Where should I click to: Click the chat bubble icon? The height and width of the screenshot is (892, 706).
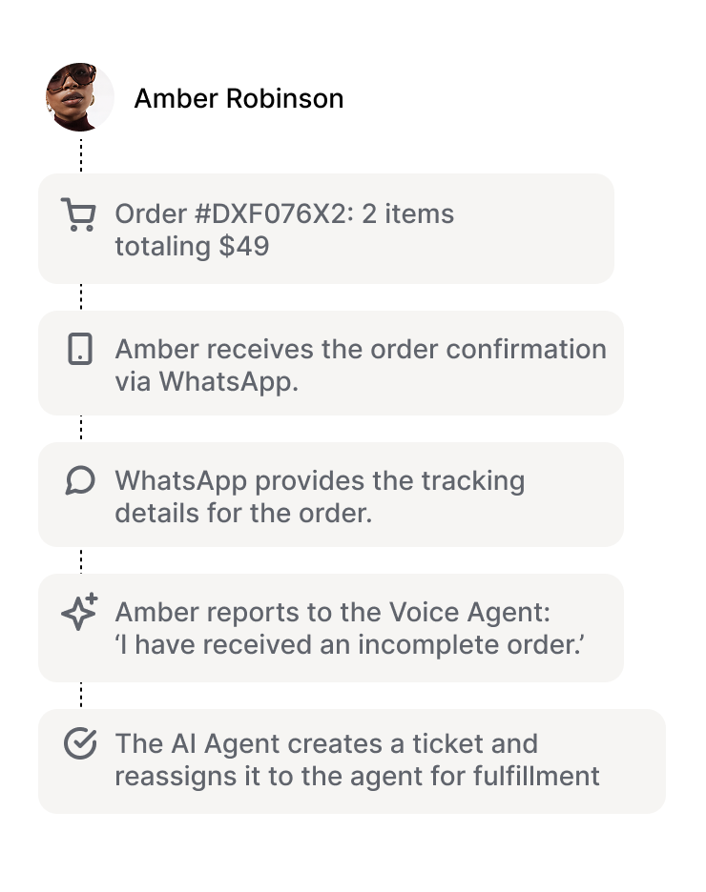pyautogui.click(x=80, y=481)
